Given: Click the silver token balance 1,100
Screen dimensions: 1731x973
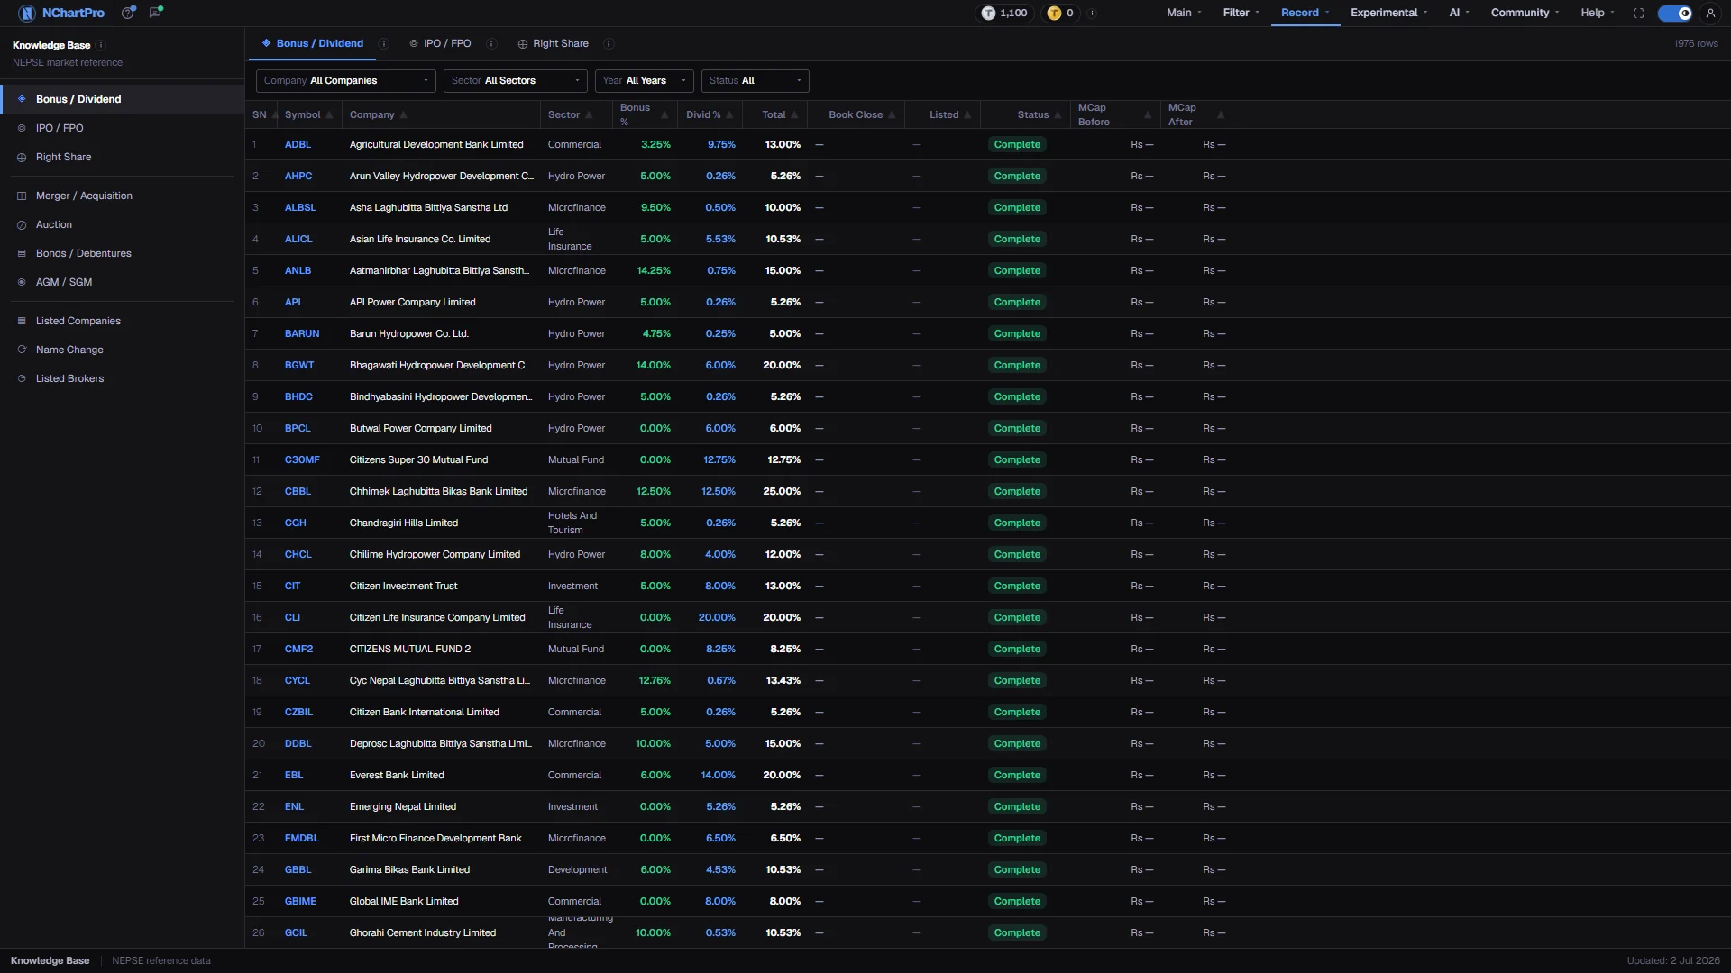Looking at the screenshot, I should [1005, 13].
